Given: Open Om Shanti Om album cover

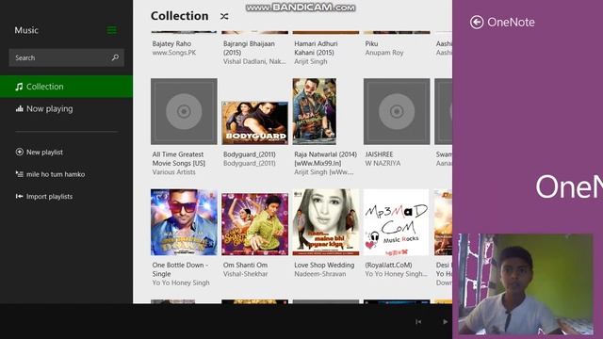Looking at the screenshot, I should tap(254, 224).
